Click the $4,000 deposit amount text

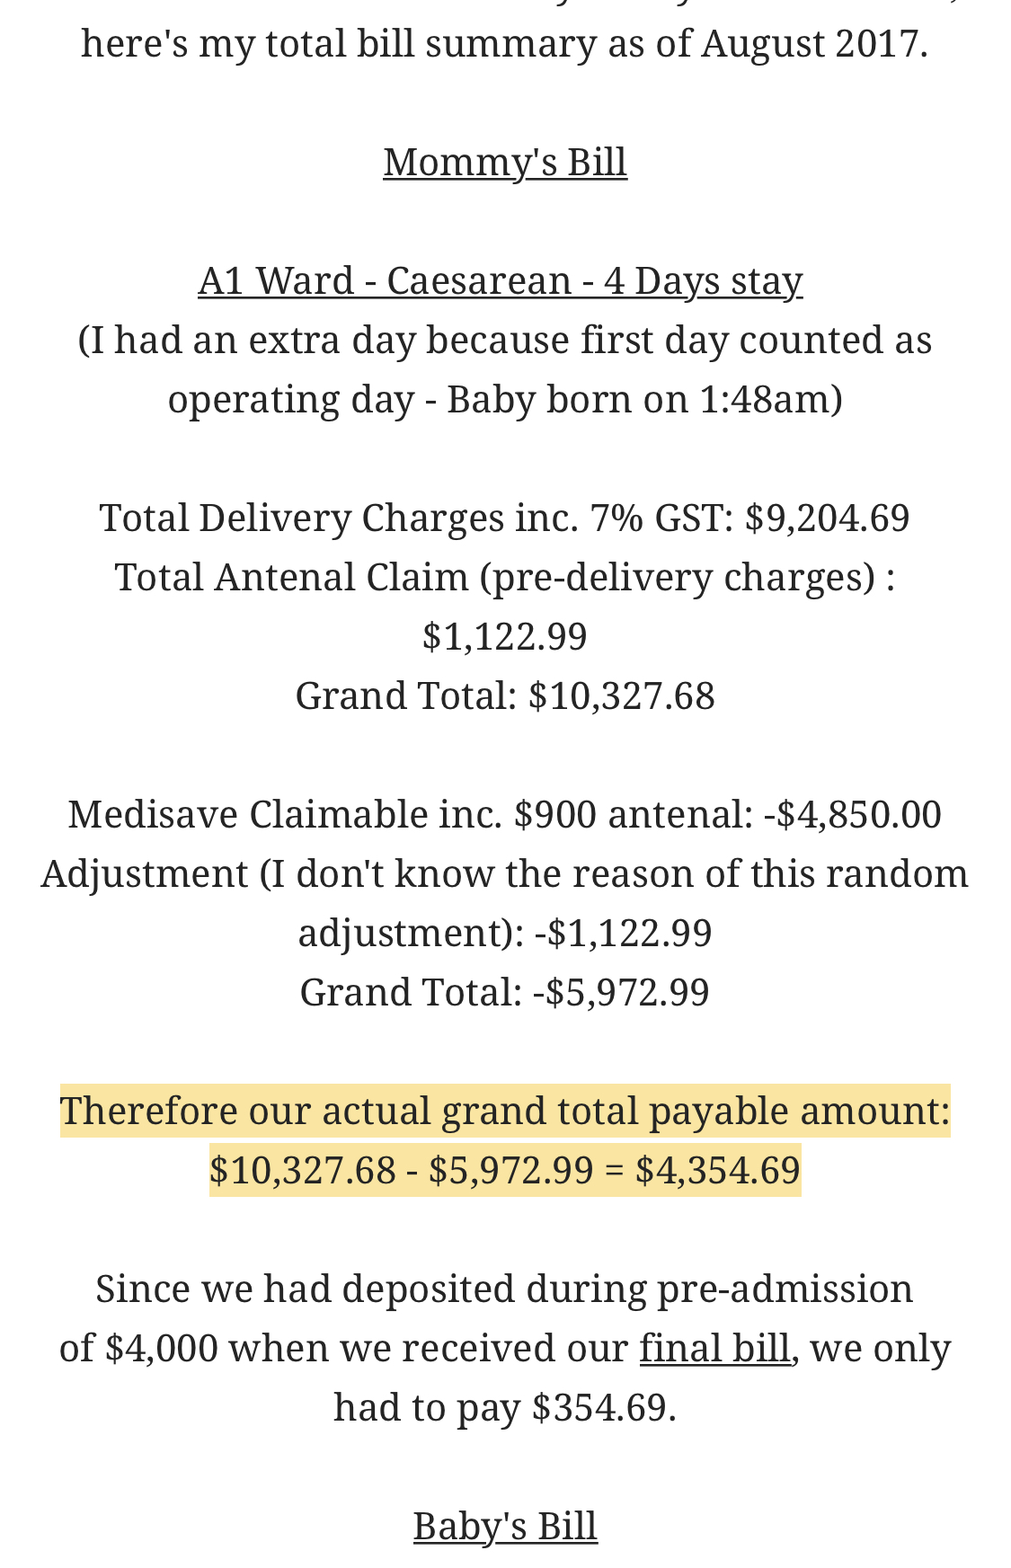[x=162, y=1348]
